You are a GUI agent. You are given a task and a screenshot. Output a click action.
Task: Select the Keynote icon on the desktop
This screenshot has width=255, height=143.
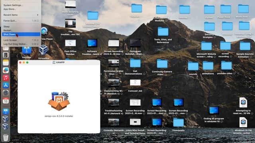point(27,50)
